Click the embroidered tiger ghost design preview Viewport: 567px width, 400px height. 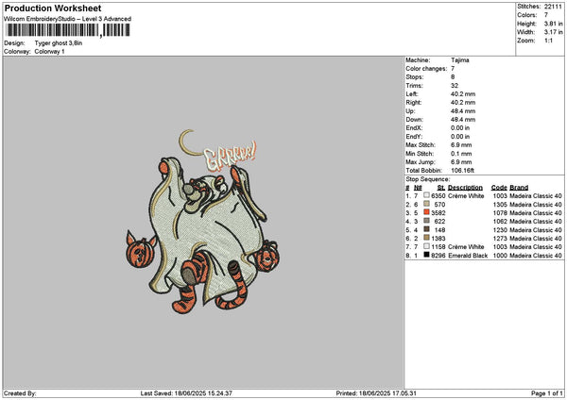[202, 222]
